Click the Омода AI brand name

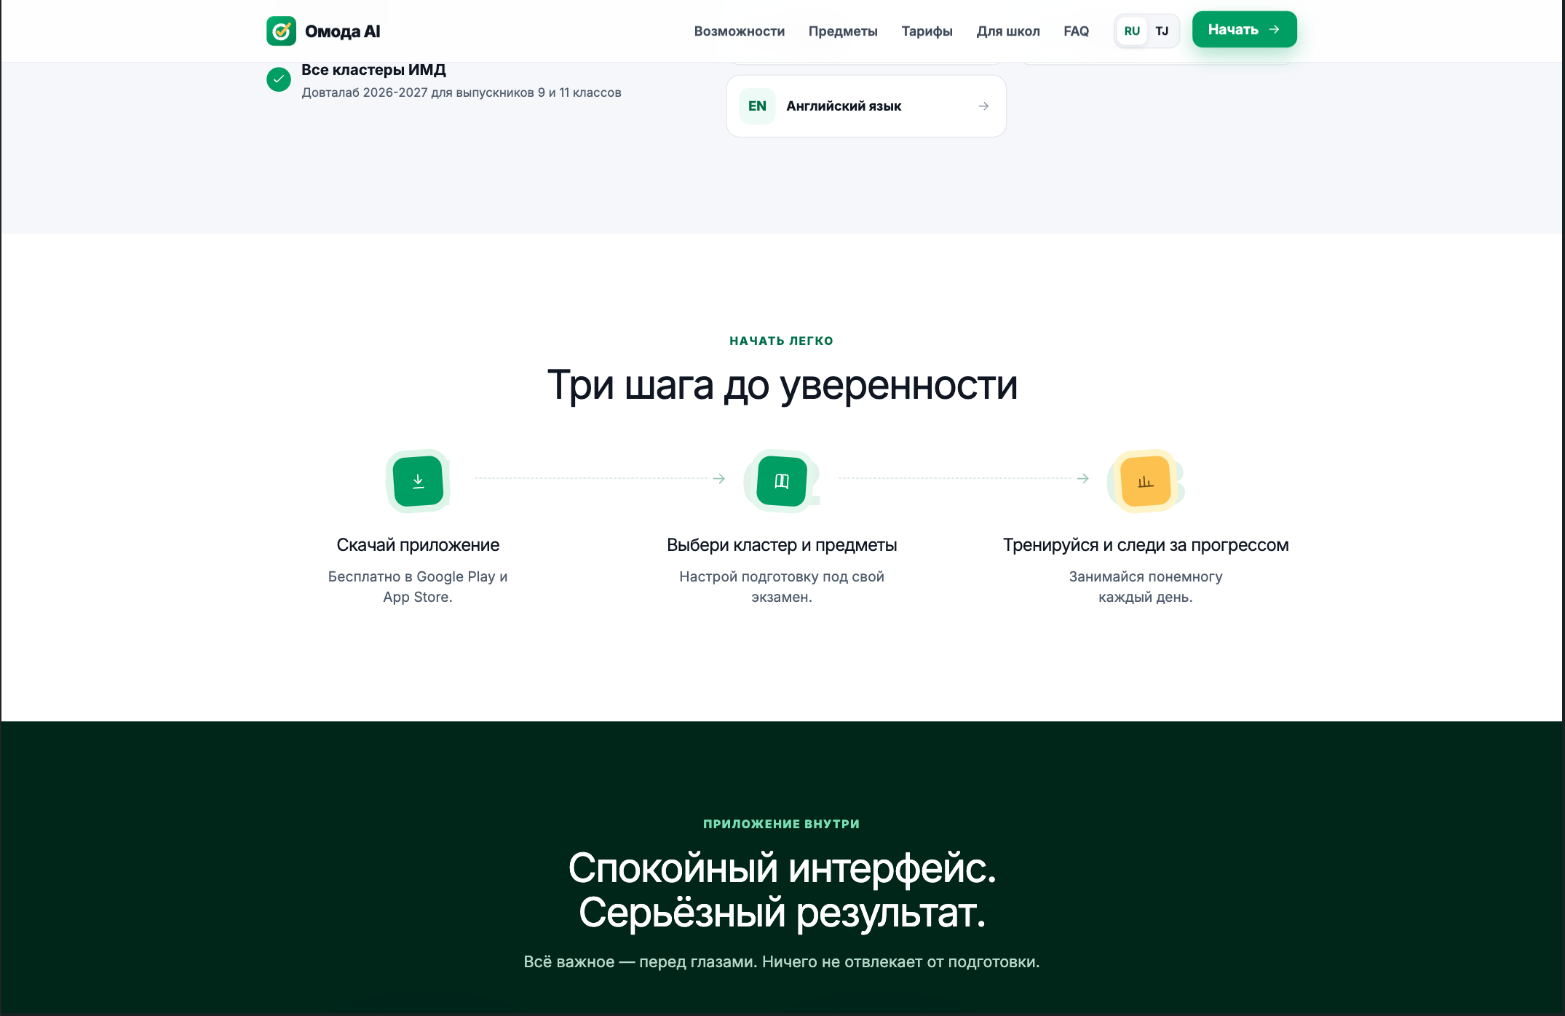pyautogui.click(x=342, y=31)
